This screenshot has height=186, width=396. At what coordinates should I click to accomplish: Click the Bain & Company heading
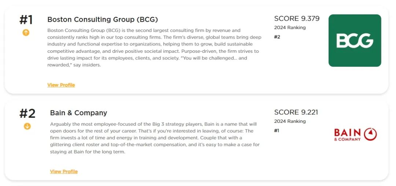pos(78,113)
